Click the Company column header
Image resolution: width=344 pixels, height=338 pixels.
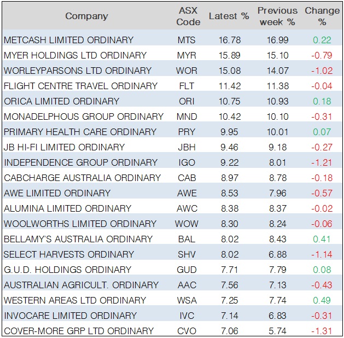tap(86, 16)
